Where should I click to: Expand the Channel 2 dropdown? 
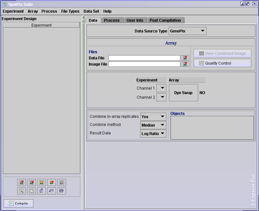pos(161,97)
